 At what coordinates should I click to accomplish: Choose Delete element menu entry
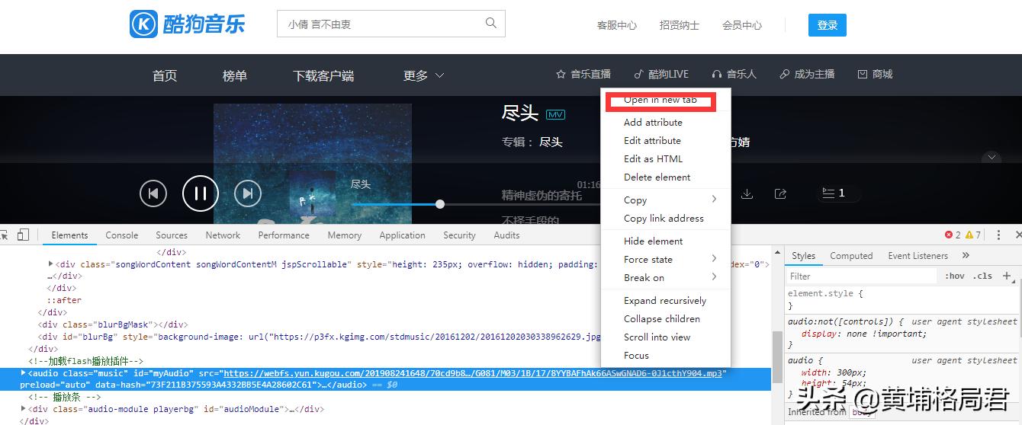pyautogui.click(x=657, y=177)
